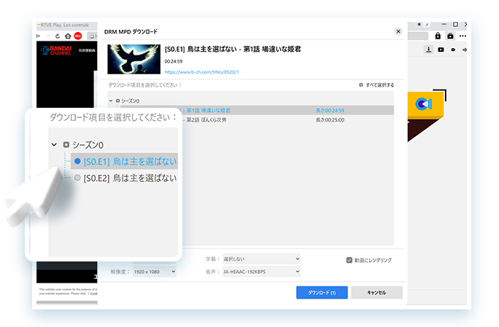Click the blue ダウンロード (1) button
This screenshot has width=499, height=327.
pyautogui.click(x=322, y=293)
